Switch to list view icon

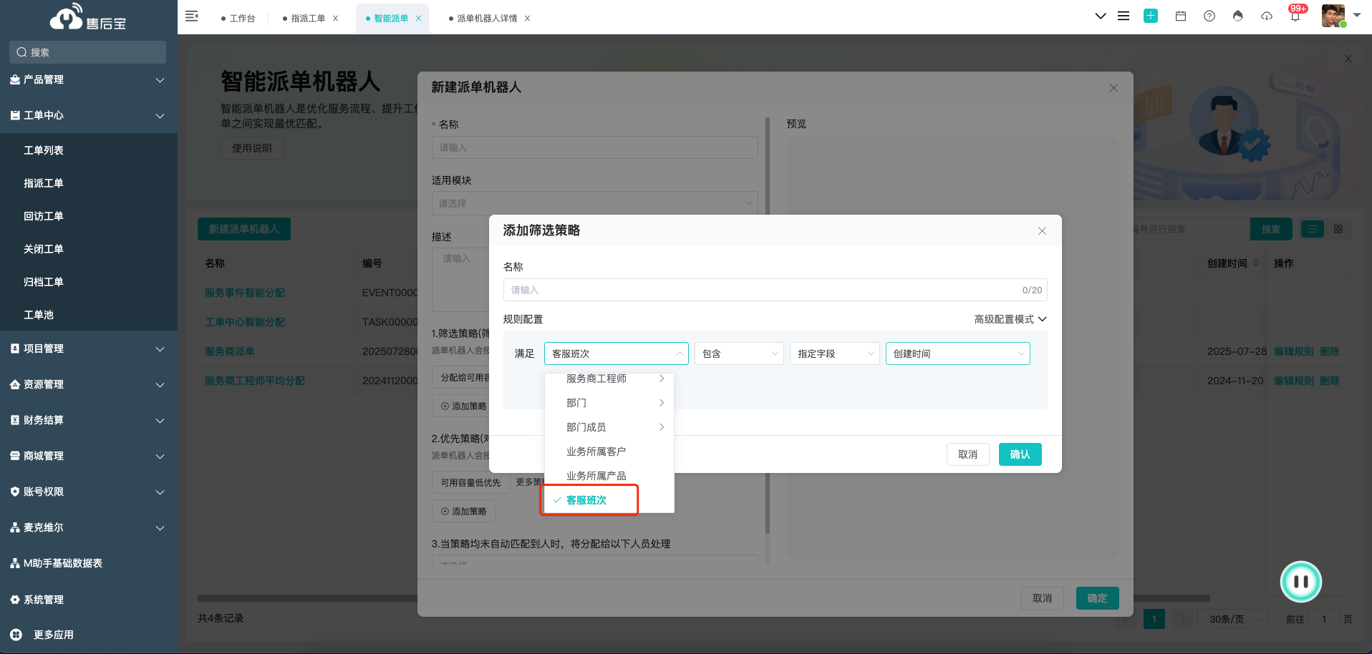1312,229
